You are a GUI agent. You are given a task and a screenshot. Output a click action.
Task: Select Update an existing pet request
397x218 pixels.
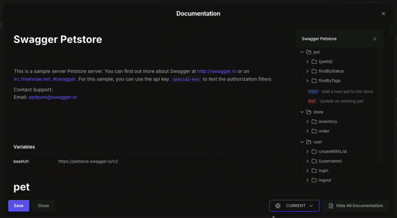click(x=341, y=101)
